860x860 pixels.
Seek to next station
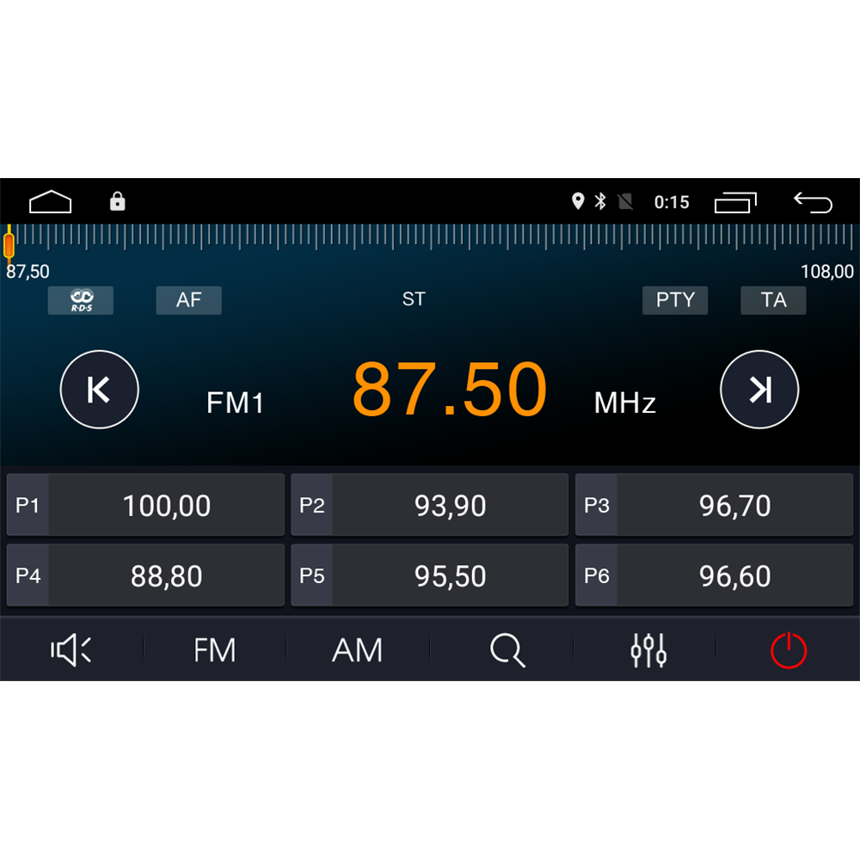coord(759,390)
